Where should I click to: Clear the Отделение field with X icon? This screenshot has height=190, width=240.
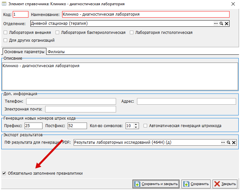point(227,23)
